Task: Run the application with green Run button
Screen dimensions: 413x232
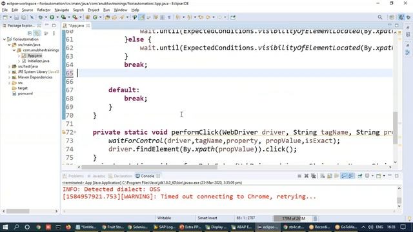Action: tap(52, 17)
